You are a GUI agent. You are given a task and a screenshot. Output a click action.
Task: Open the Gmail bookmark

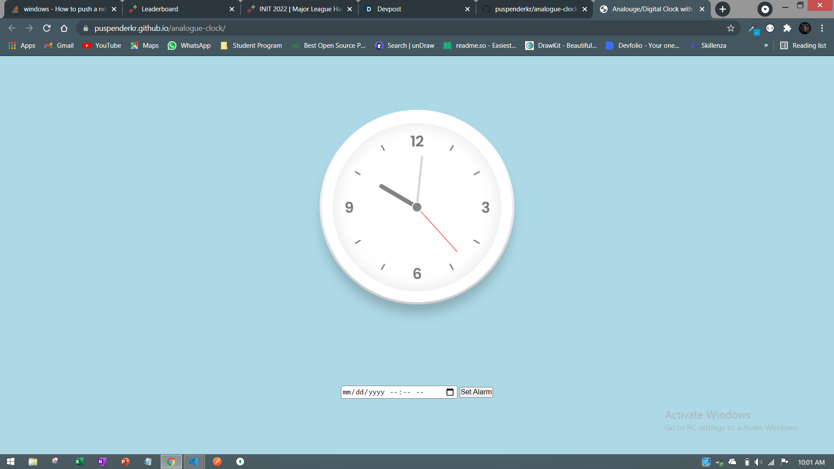tap(58, 45)
